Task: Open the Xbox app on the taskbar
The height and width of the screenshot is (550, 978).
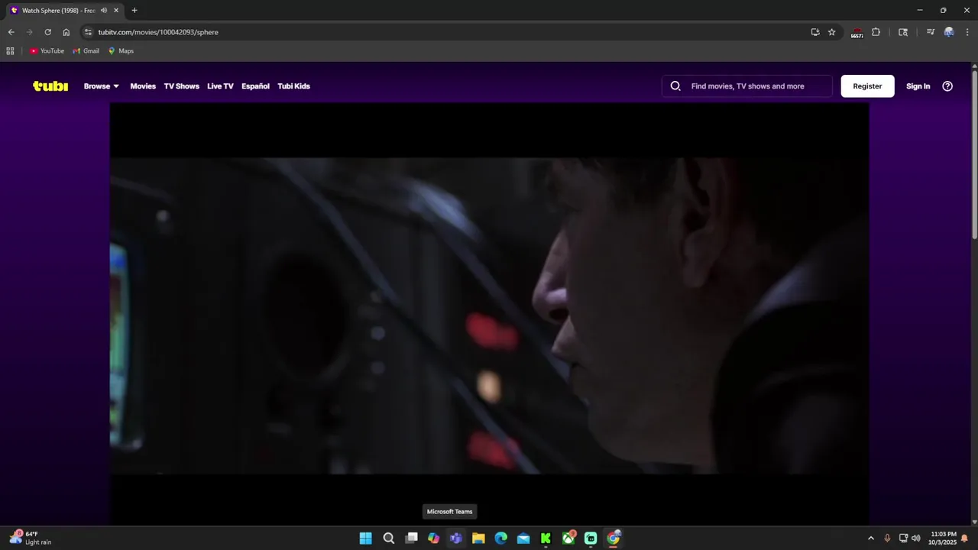Action: (568, 539)
